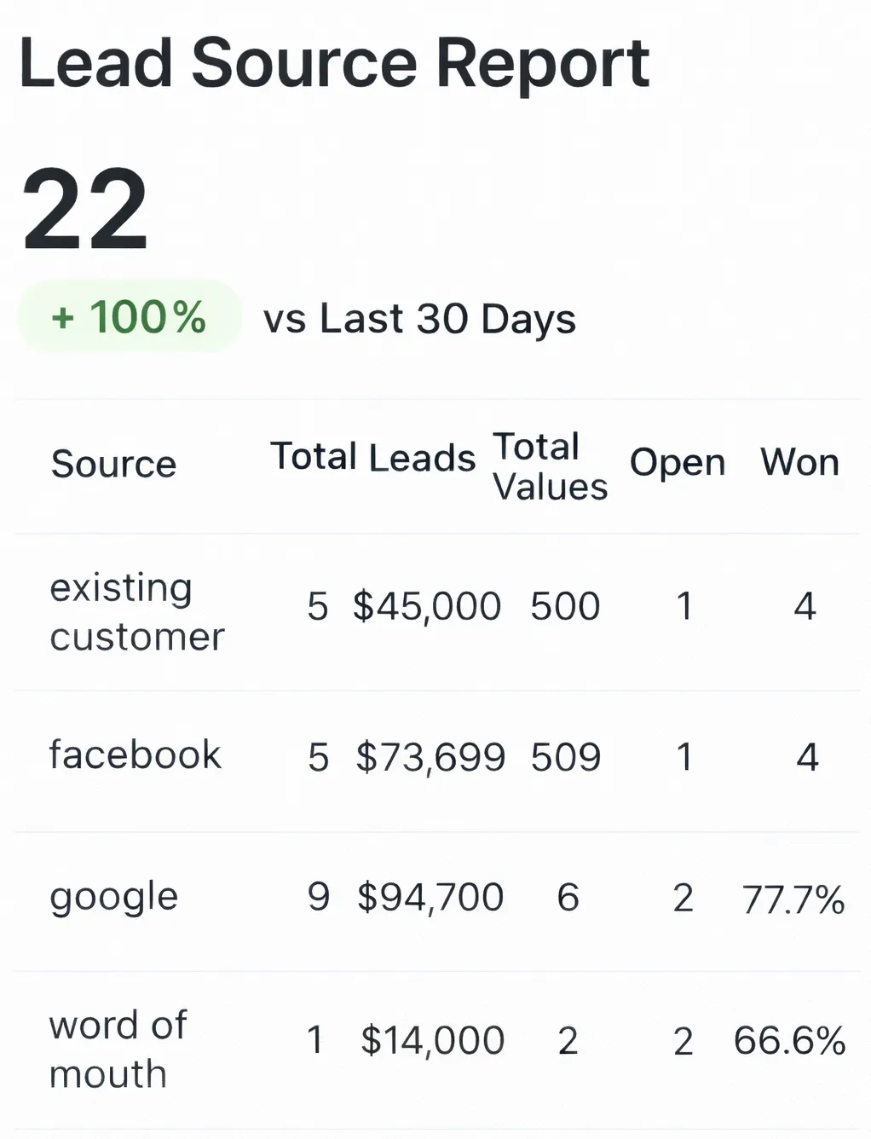871x1139 pixels.
Task: Click the $14,000 word of mouth value
Action: coord(432,1041)
